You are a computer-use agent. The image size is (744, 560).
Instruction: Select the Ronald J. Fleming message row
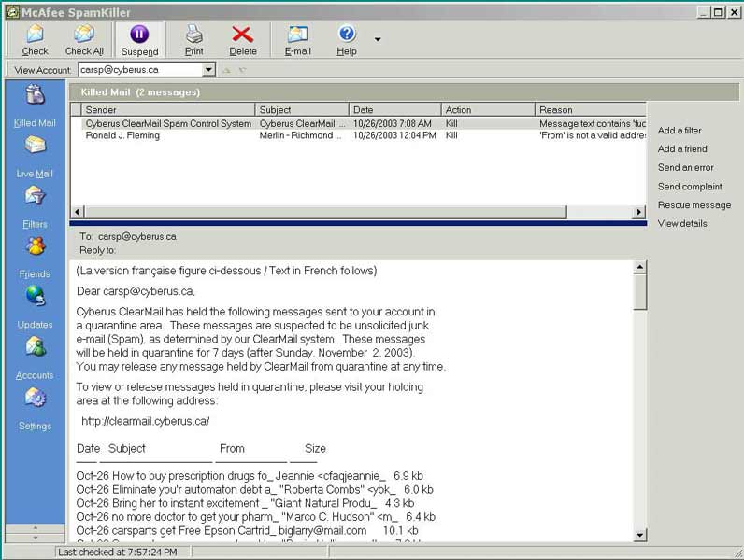(x=122, y=136)
